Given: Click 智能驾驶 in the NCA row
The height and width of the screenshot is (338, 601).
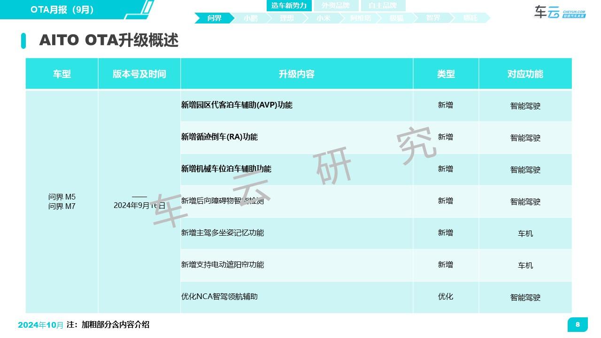Looking at the screenshot, I should coord(525,298).
